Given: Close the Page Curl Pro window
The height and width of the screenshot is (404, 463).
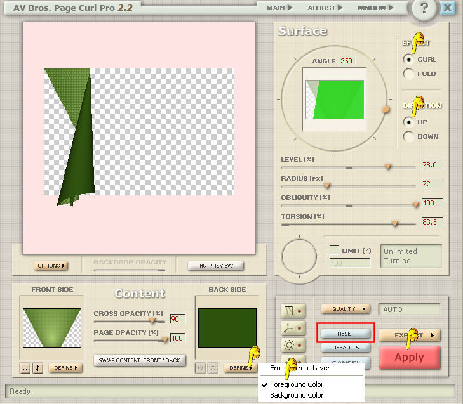Looking at the screenshot, I should tap(448, 8).
